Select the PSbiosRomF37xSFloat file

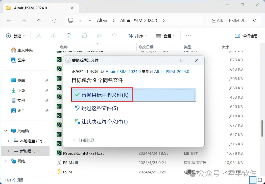(x=83, y=153)
